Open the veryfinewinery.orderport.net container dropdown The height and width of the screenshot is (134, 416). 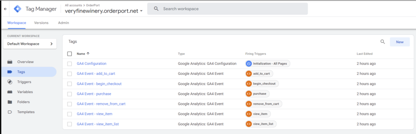pos(104,11)
